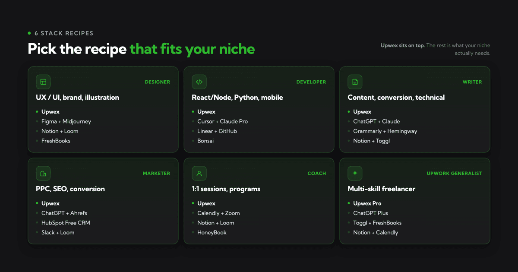This screenshot has height=272, width=518.
Task: Click the COACH label
Action: [317, 174]
